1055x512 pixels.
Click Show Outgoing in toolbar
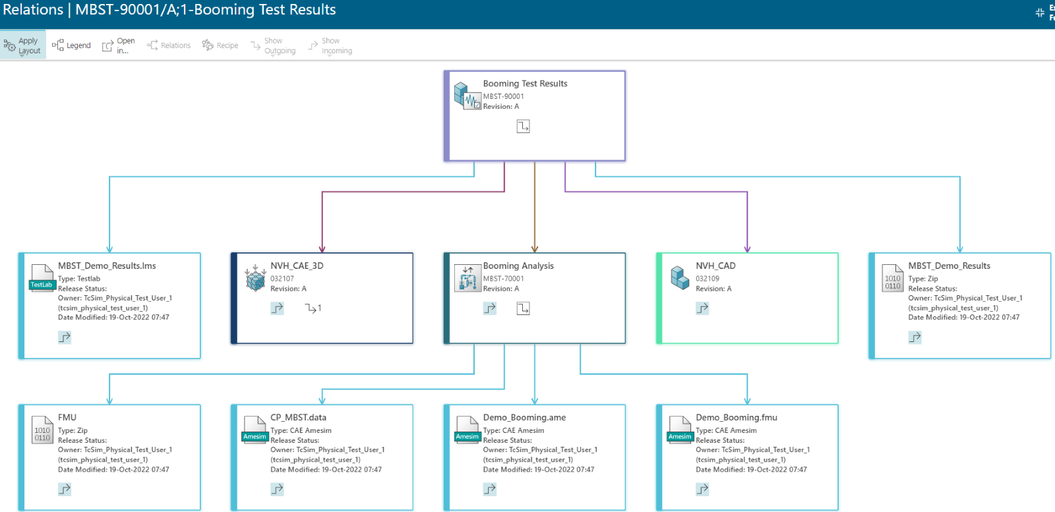[x=272, y=45]
